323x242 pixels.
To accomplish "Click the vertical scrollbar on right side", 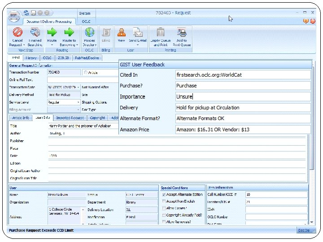I will point(312,117).
